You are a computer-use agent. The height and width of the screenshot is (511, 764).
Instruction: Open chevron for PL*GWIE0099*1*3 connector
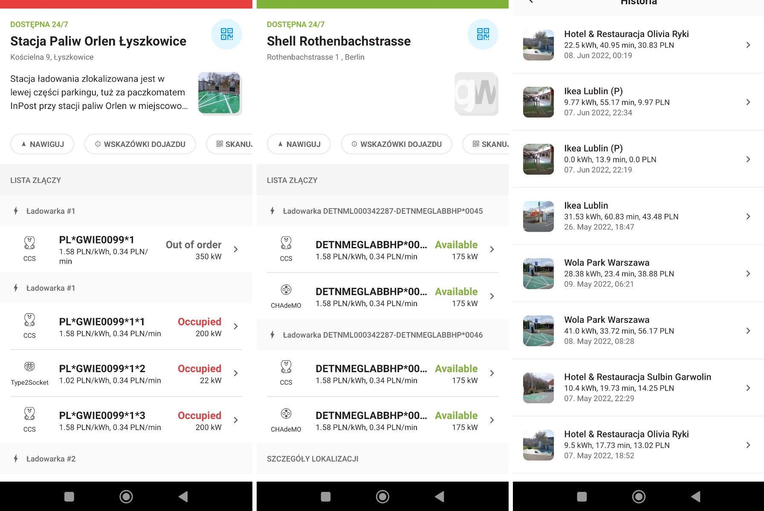[236, 420]
